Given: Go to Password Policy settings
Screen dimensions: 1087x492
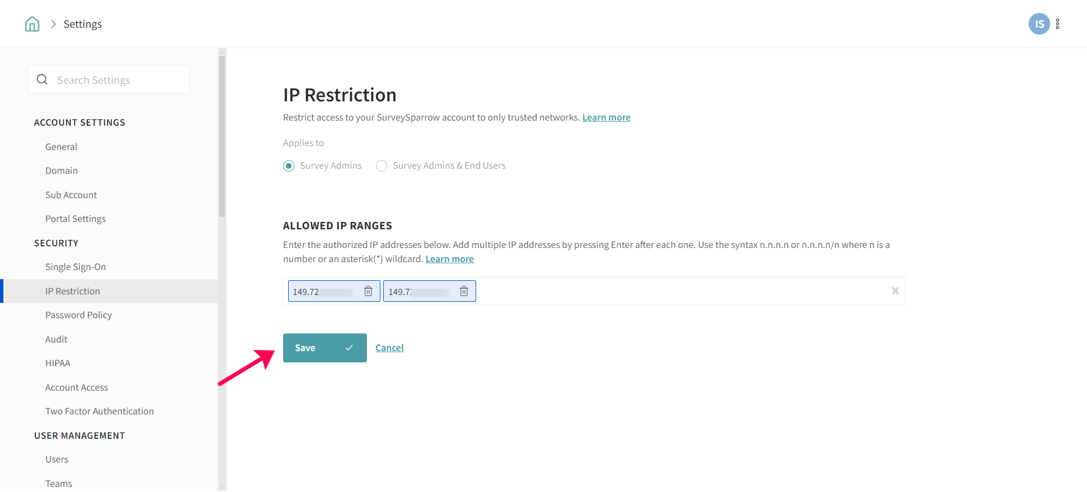Looking at the screenshot, I should click(78, 315).
